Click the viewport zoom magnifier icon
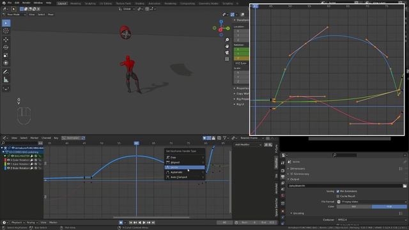The width and height of the screenshot is (409, 230). (227, 40)
